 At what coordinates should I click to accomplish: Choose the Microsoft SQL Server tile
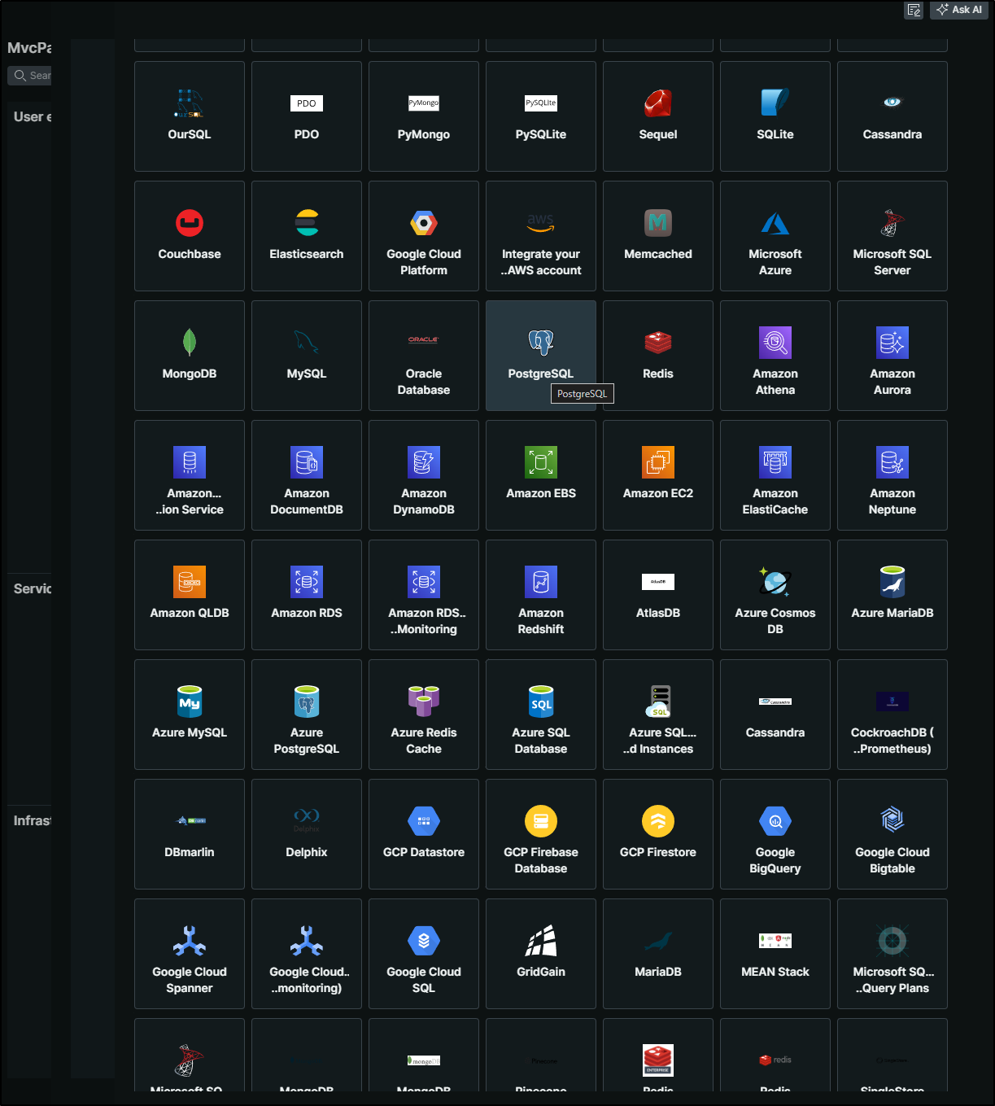pyautogui.click(x=892, y=236)
